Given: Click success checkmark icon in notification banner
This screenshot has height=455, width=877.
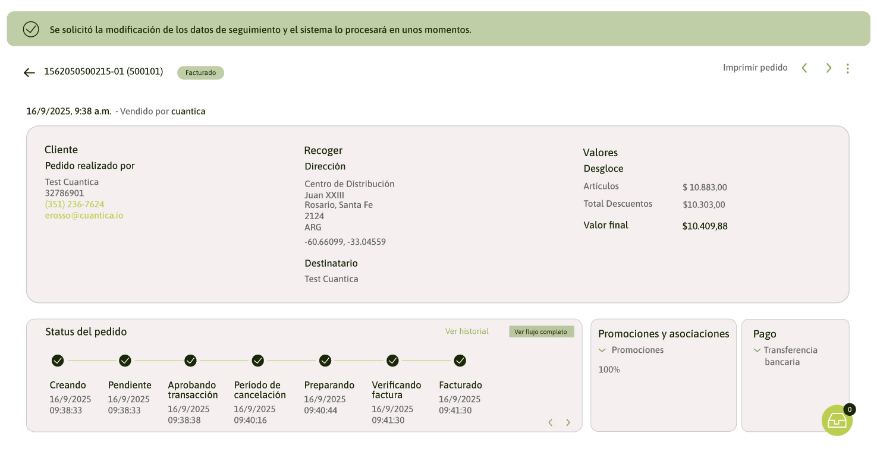Looking at the screenshot, I should 31,29.
